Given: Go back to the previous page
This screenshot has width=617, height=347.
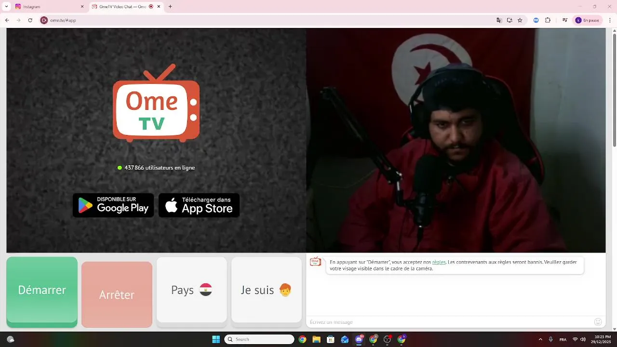Looking at the screenshot, I should pyautogui.click(x=7, y=20).
